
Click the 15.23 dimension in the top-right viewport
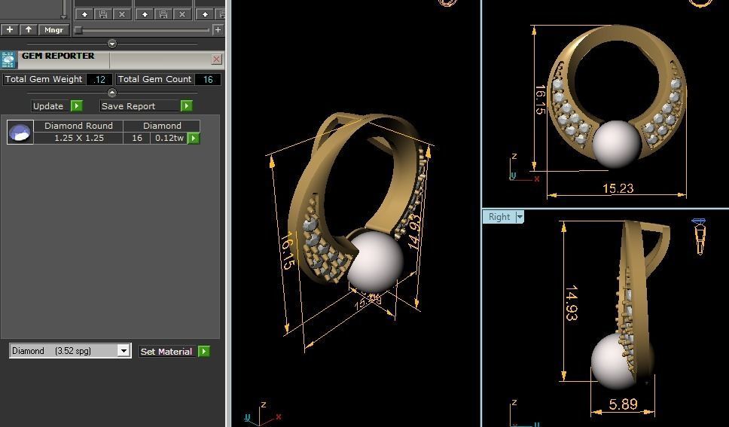(618, 188)
